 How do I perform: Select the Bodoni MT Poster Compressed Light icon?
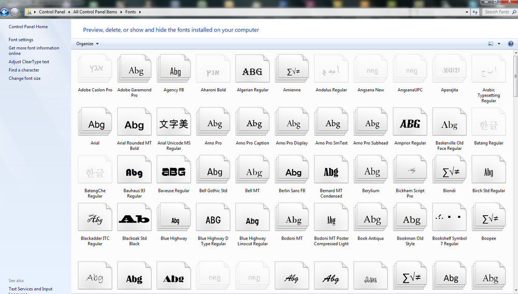click(331, 217)
